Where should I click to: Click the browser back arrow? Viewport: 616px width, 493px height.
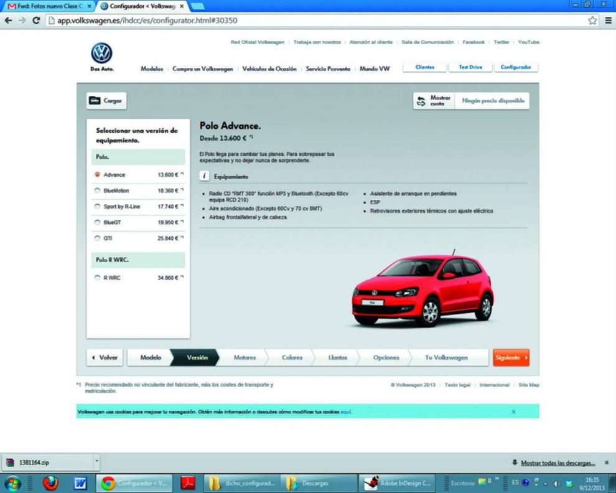[8, 21]
